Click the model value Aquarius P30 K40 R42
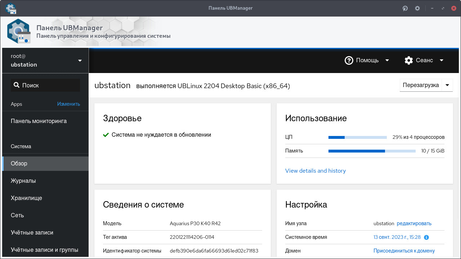Screen dimensions: 461x259 (x=195, y=223)
